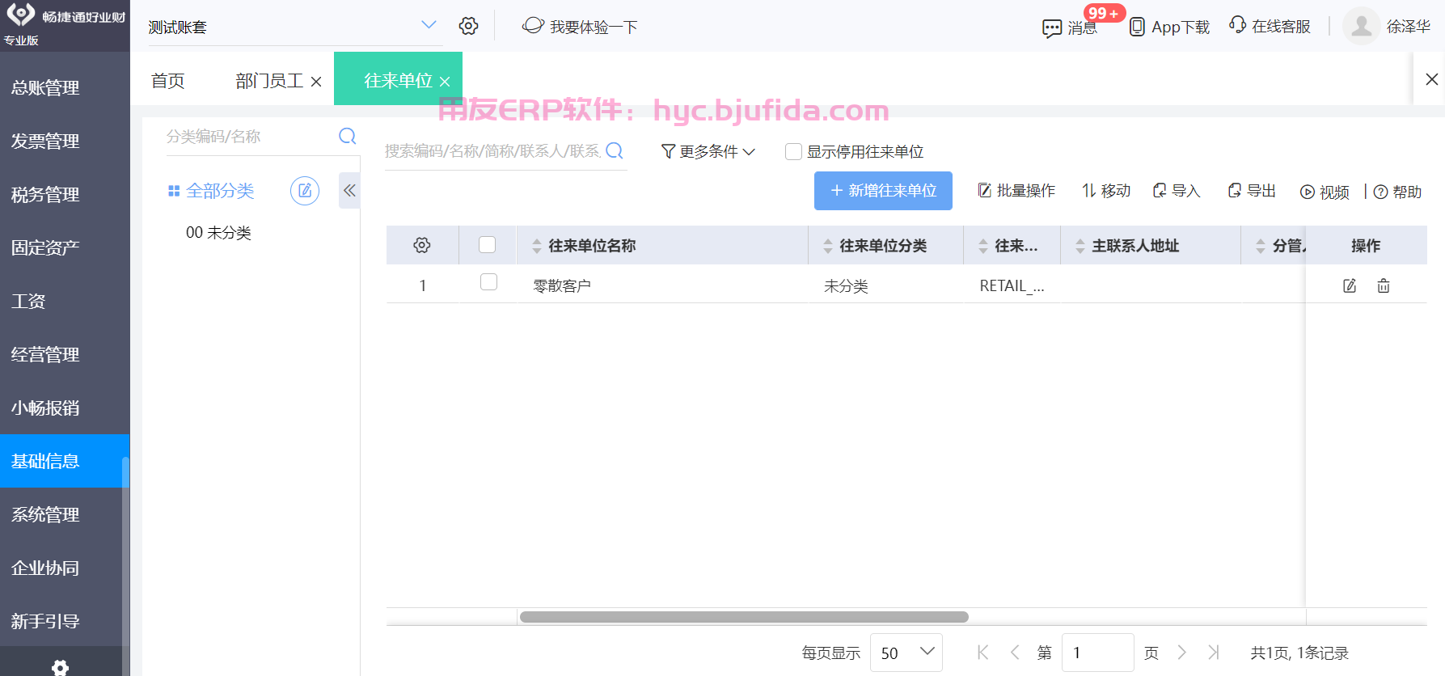Click the RETAIL_... code cell
Viewport: 1445px width, 676px height.
pos(1012,286)
